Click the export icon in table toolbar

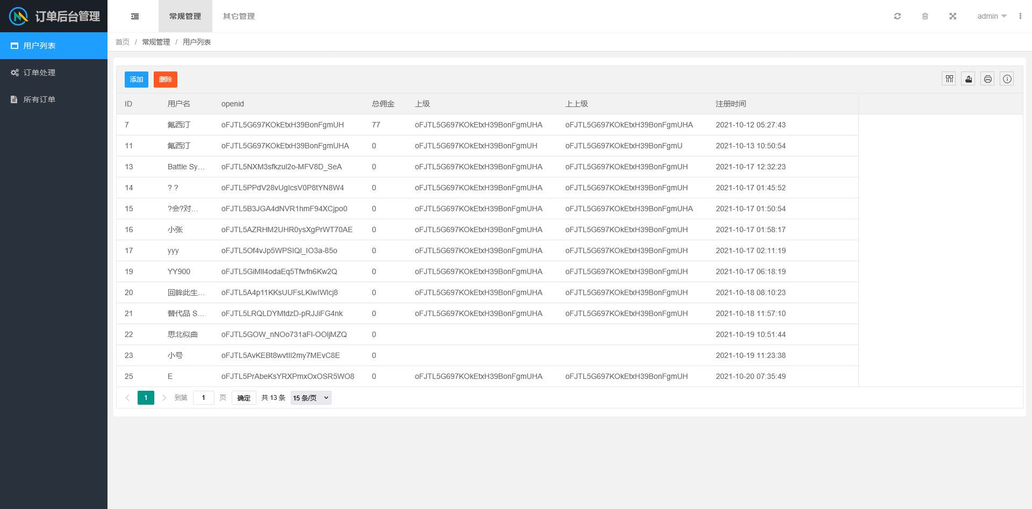tap(969, 79)
